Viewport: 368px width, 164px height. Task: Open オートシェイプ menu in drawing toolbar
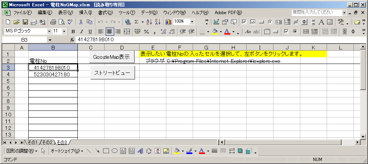click(67, 151)
